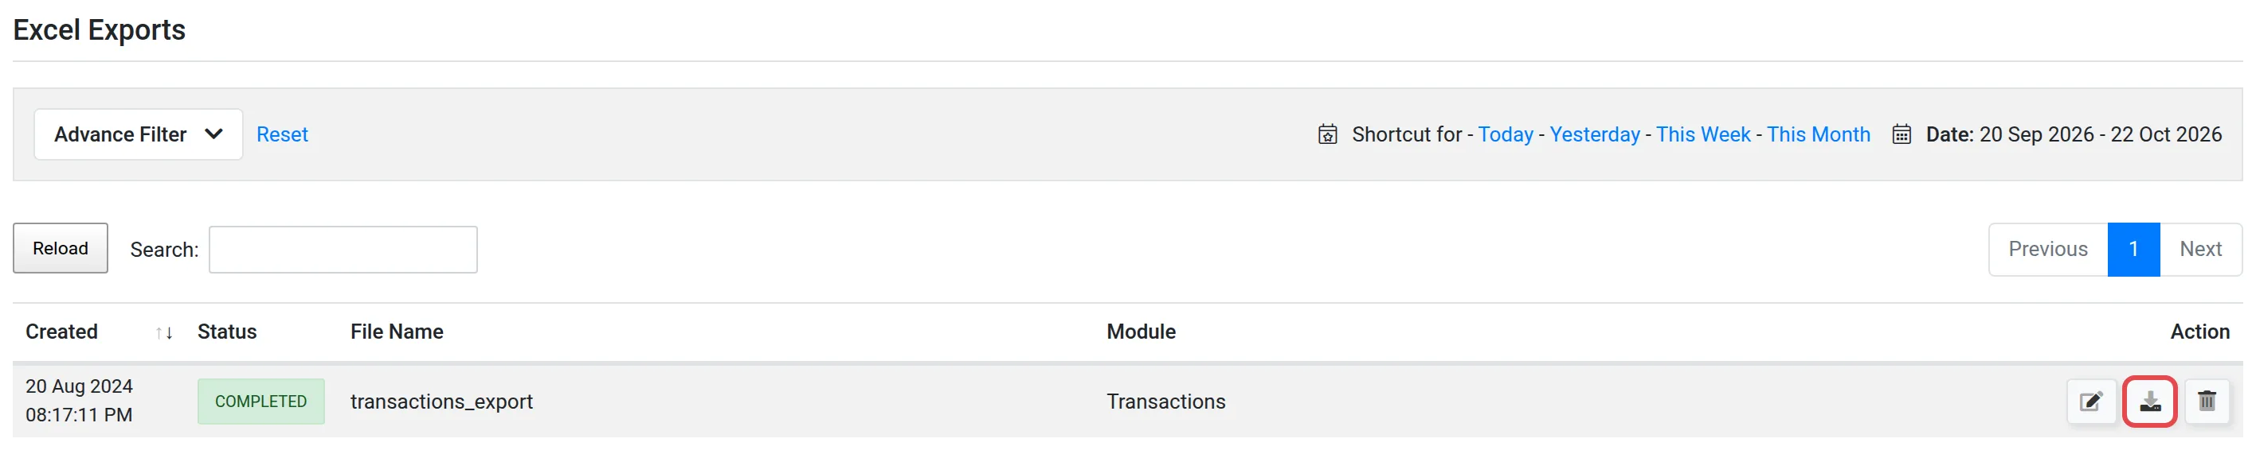Go to the Next page
2256x450 pixels.
tap(2200, 250)
